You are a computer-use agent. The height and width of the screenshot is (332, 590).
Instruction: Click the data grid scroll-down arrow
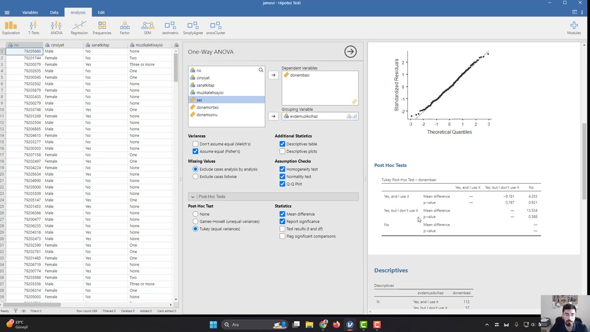pos(175,299)
